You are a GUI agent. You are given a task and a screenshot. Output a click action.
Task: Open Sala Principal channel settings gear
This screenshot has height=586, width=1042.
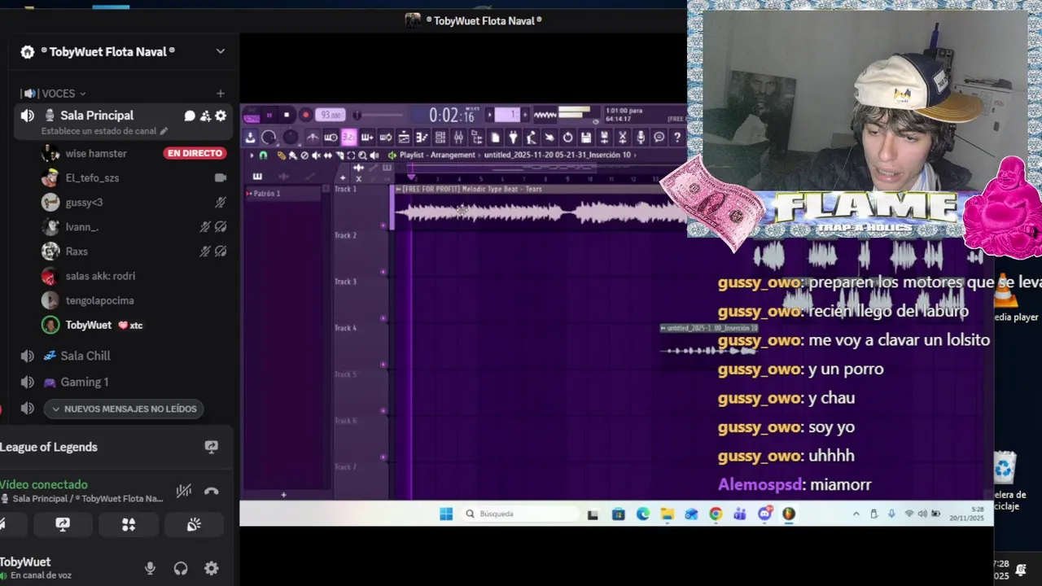point(221,116)
